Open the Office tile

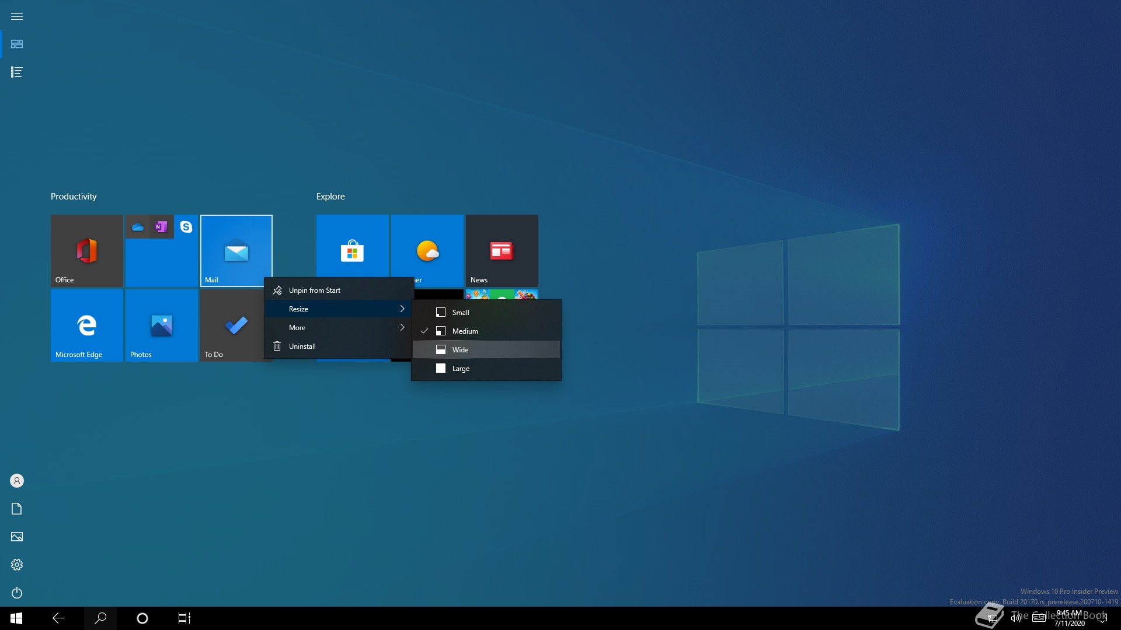[x=87, y=251]
